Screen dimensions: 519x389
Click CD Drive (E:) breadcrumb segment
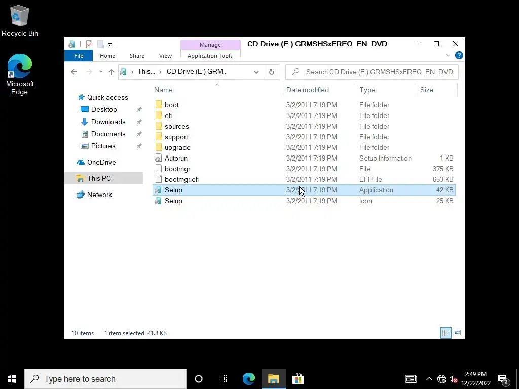(197, 72)
